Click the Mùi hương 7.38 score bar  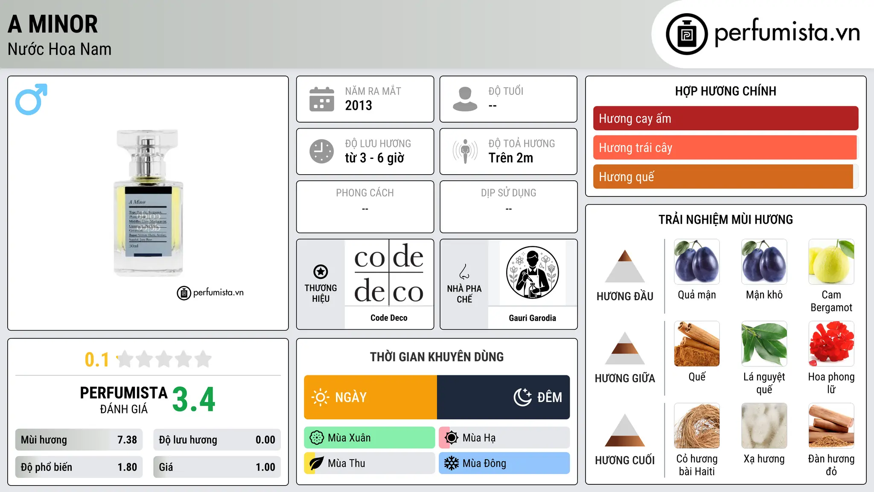79,440
